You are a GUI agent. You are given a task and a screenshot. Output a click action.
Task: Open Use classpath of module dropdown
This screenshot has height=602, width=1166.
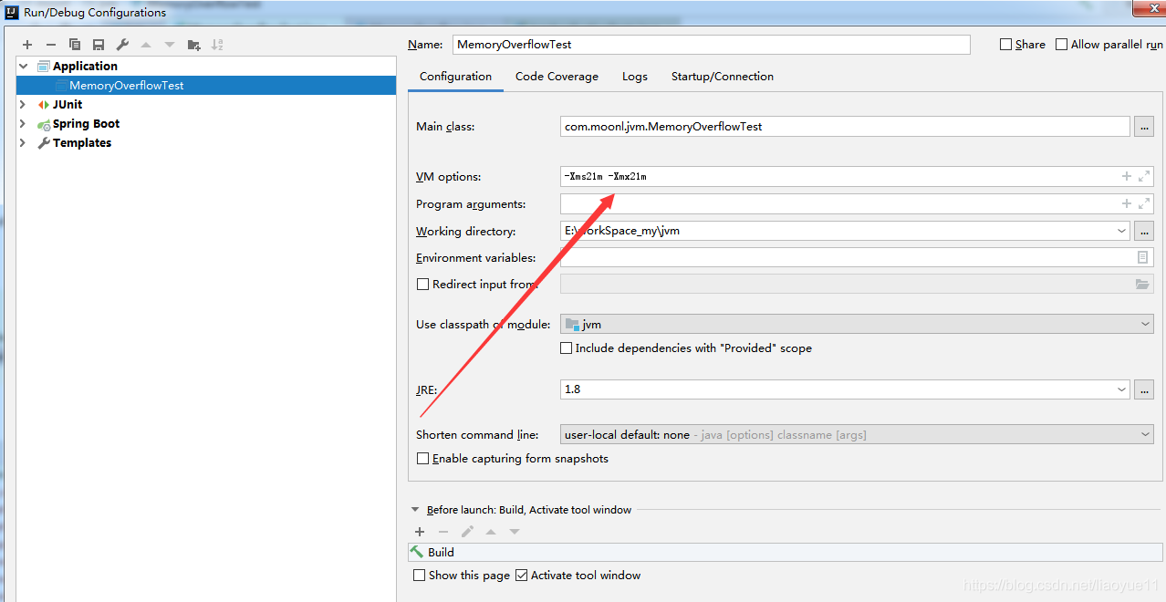click(1146, 324)
